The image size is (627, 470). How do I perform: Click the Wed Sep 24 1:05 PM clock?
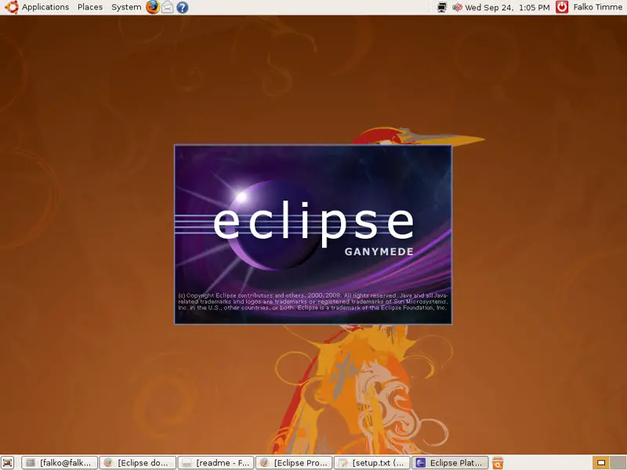tap(507, 7)
